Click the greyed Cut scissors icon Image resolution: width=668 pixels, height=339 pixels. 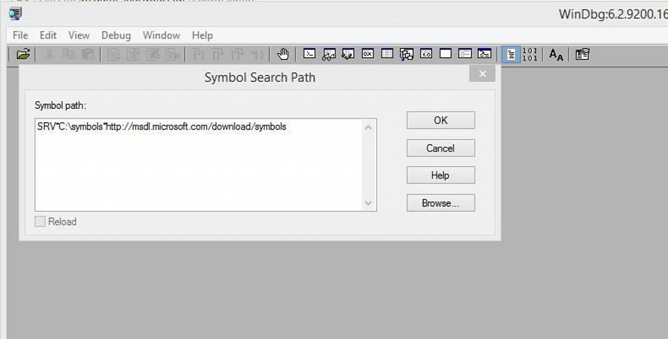[50, 54]
